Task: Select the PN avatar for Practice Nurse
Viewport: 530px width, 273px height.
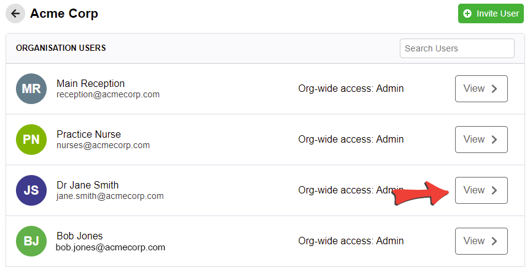Action: tap(31, 140)
